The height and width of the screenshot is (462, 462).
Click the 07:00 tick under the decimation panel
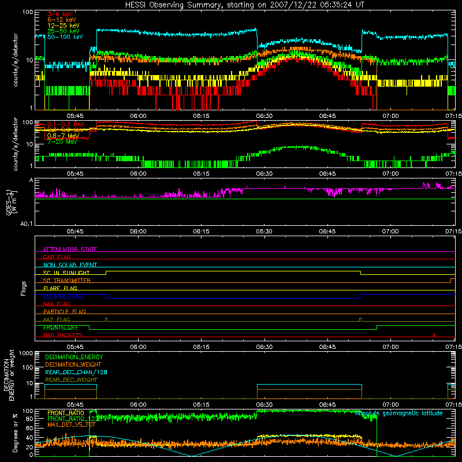(390, 404)
